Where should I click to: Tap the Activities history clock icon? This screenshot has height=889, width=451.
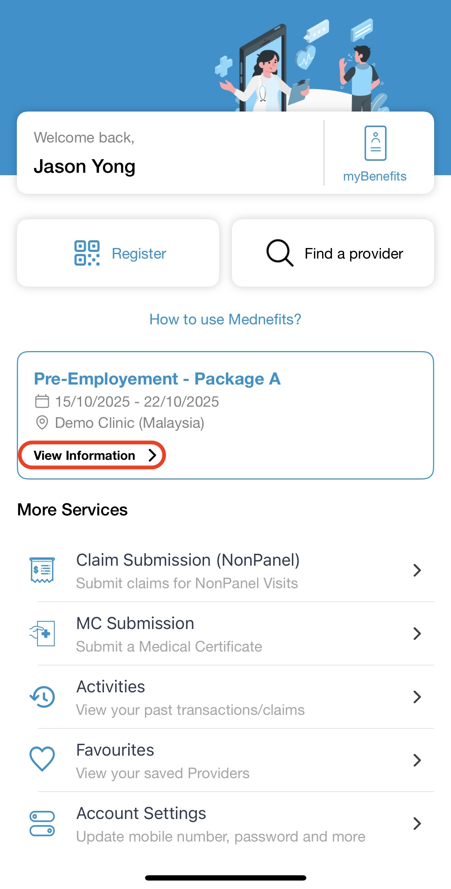42,697
